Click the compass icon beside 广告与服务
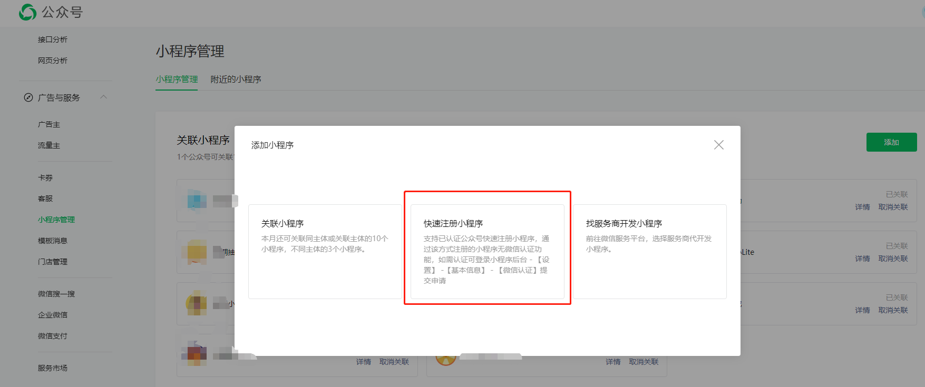This screenshot has width=925, height=387. pos(28,97)
